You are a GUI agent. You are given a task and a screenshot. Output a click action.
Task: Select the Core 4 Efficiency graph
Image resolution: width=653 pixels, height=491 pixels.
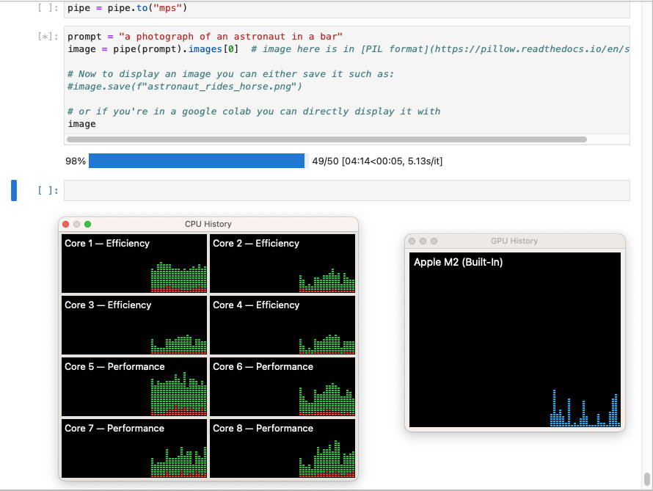pos(282,325)
